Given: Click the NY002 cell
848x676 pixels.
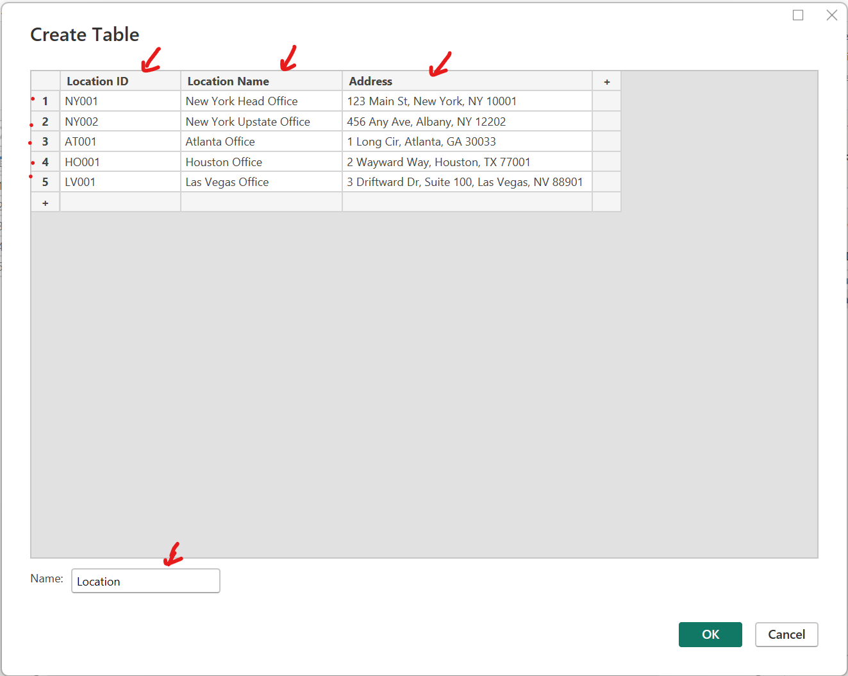Looking at the screenshot, I should 120,121.
